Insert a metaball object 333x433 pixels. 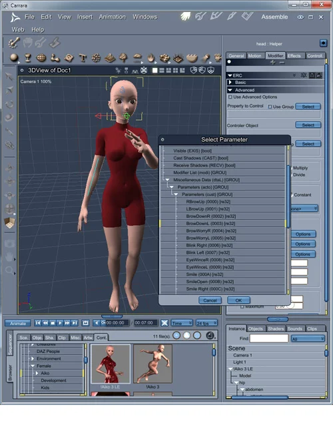(x=55, y=58)
